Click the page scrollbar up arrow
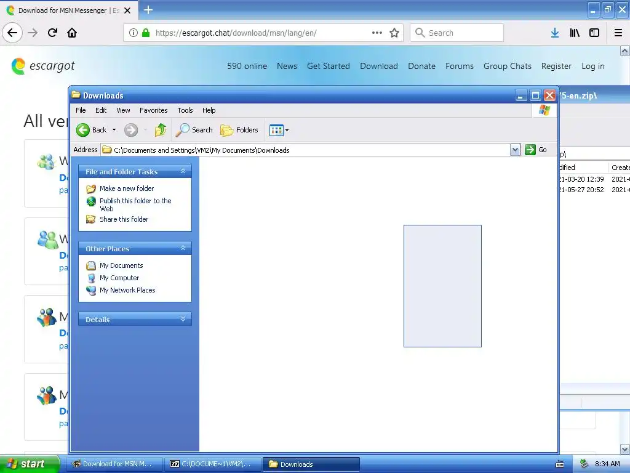The height and width of the screenshot is (473, 630). (x=624, y=51)
